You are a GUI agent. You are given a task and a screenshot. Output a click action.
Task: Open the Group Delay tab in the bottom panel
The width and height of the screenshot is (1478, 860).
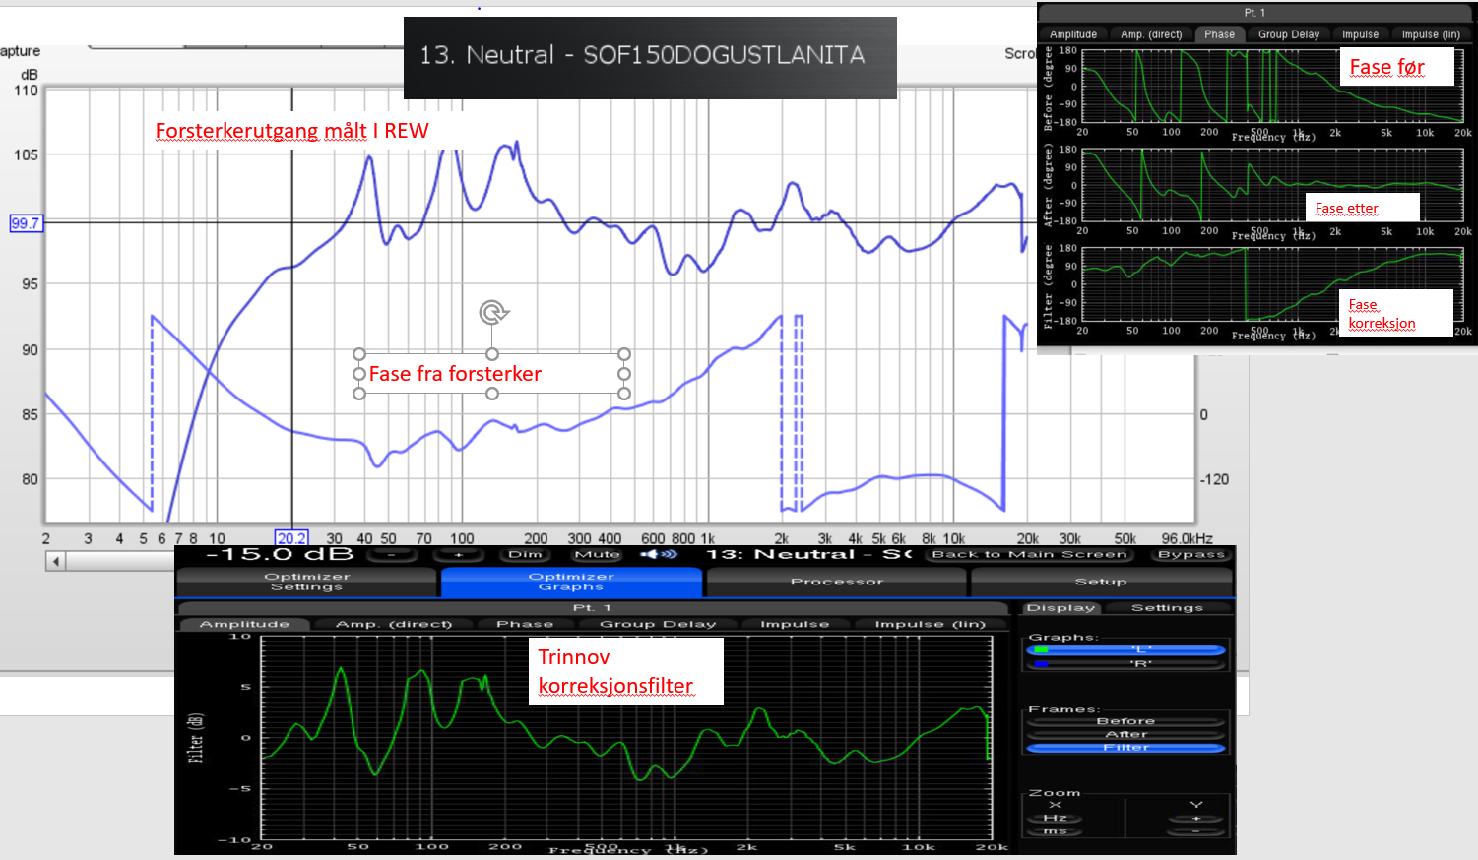click(x=657, y=624)
